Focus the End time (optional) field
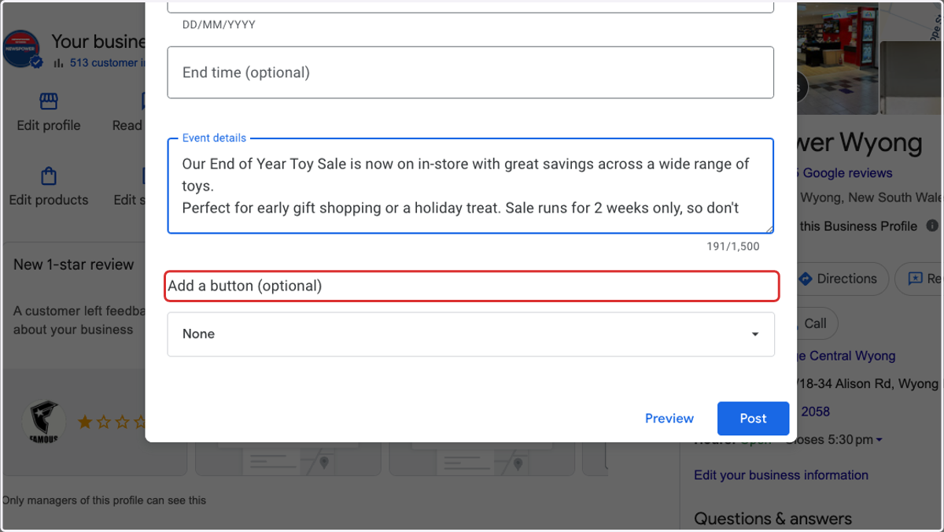This screenshot has width=944, height=532. coord(470,72)
